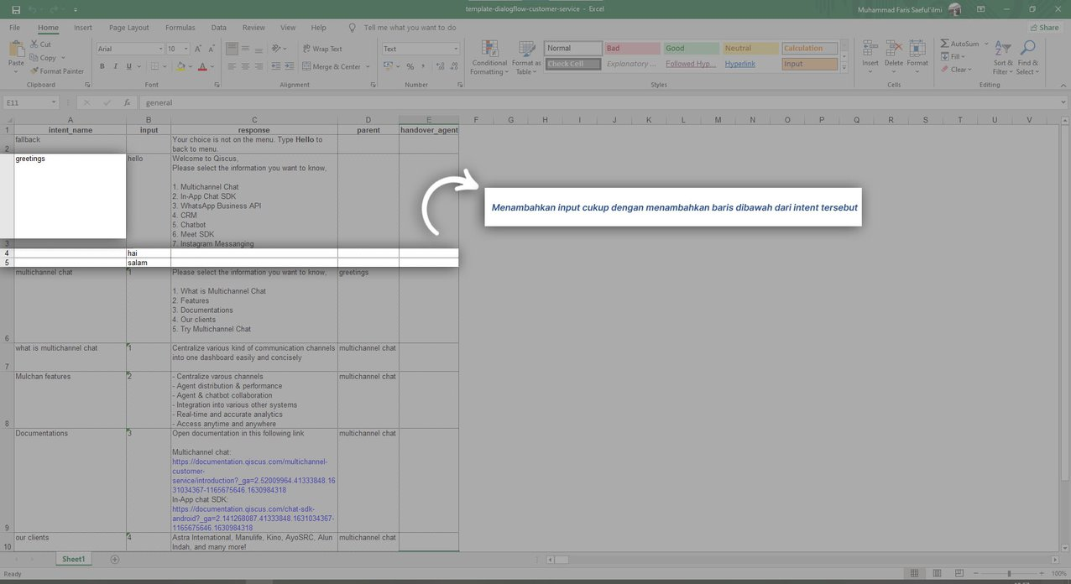1071x584 pixels.
Task: Expand the Conditional Formatting menu
Action: coord(488,57)
